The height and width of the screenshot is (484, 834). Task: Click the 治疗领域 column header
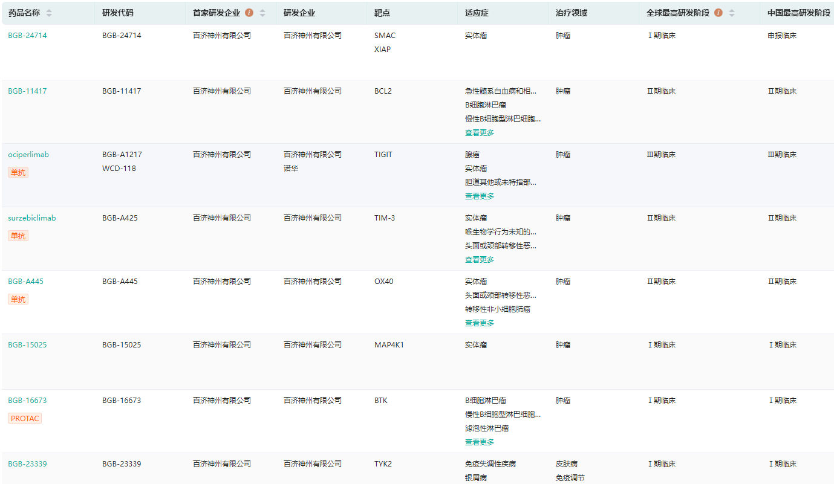pyautogui.click(x=572, y=13)
